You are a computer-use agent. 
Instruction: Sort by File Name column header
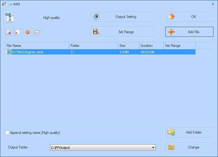click(x=37, y=46)
